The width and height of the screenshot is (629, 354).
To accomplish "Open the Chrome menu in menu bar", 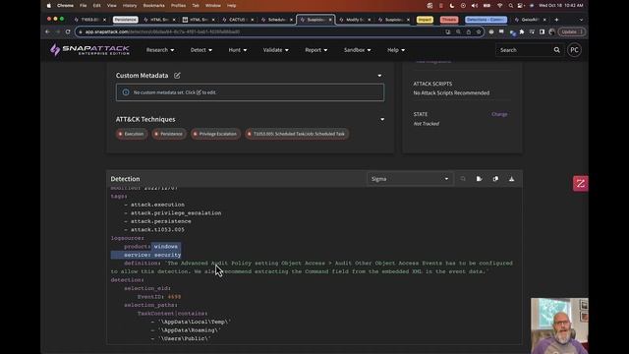I will (x=65, y=6).
